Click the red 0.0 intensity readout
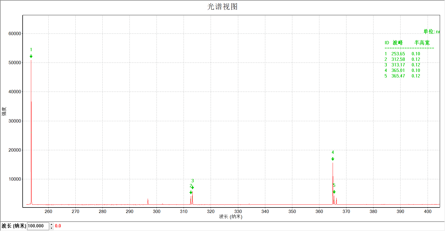 (58, 226)
